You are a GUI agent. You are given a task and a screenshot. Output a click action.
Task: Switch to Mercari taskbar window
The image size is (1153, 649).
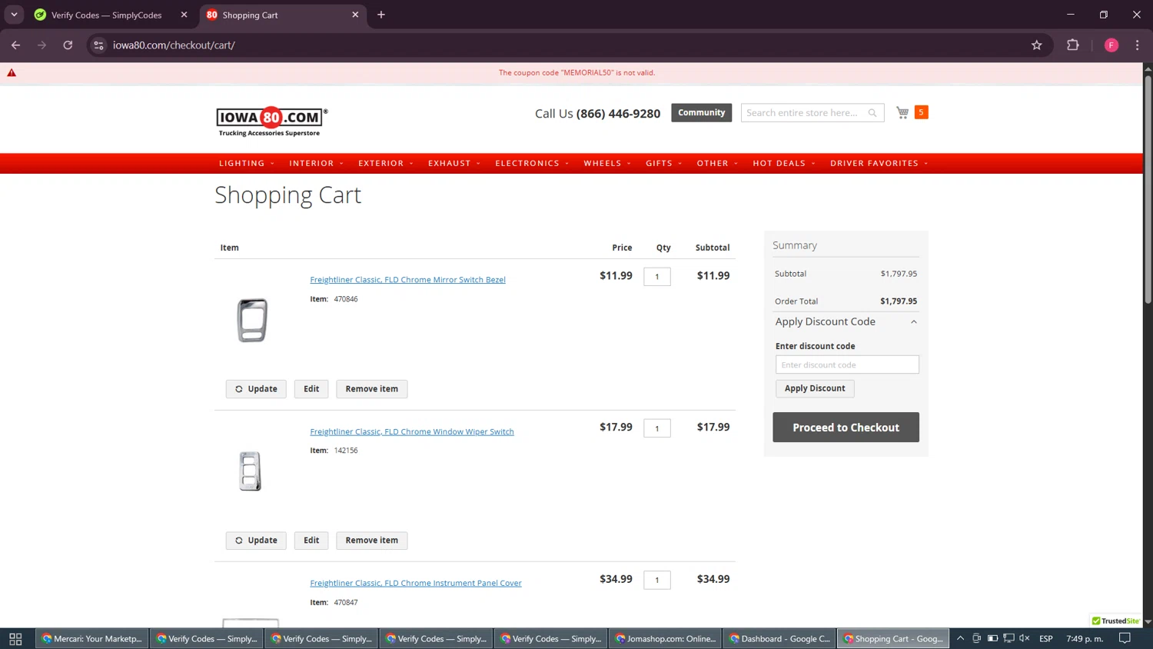pos(92,638)
